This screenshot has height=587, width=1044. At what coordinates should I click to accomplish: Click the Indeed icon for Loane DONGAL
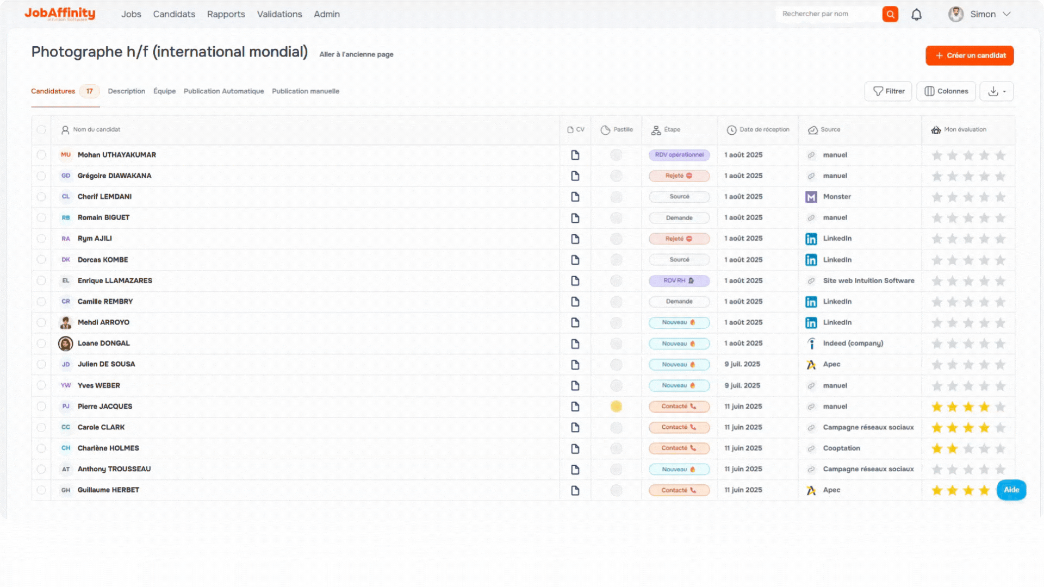point(811,344)
